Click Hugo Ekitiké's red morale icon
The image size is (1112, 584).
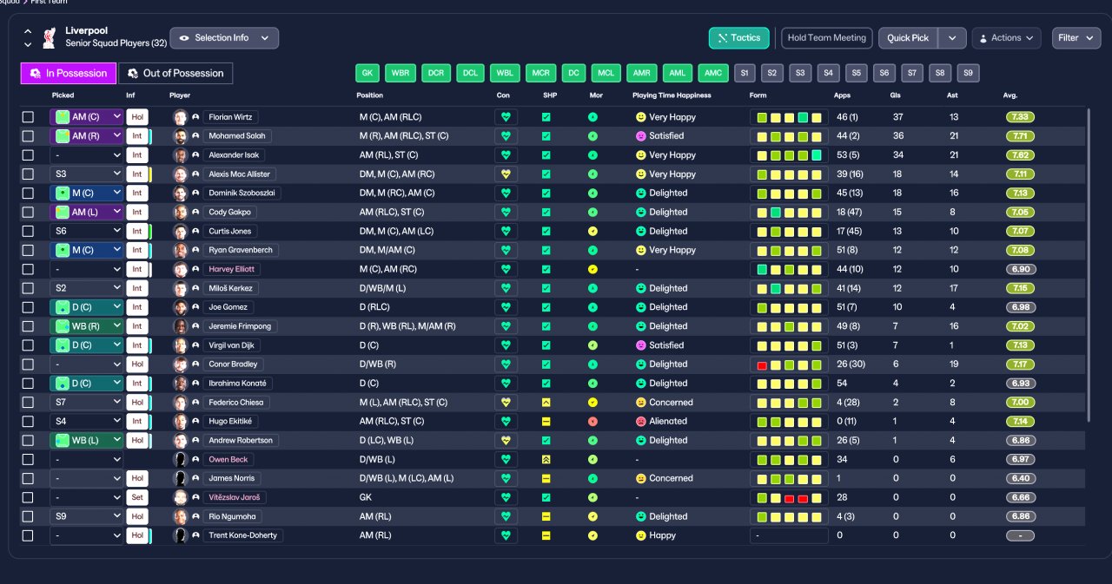592,422
